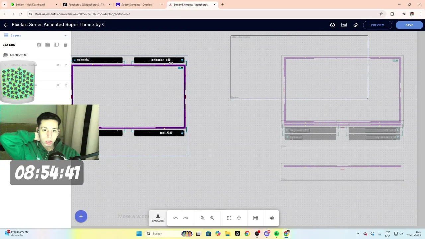This screenshot has width=425, height=239.
Task: Open Chrome profile avatar
Action: click(412, 14)
